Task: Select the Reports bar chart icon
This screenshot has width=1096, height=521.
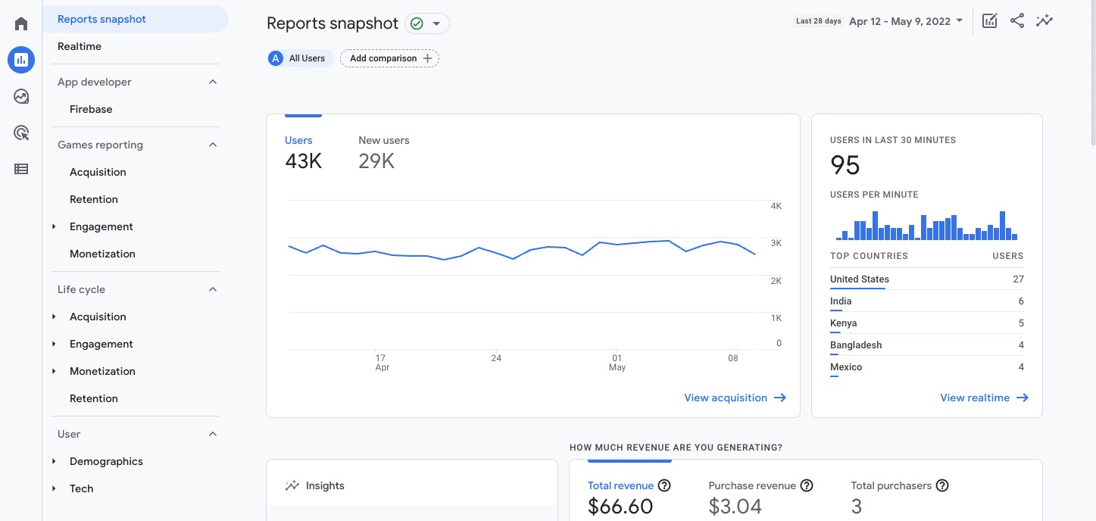Action: coord(21,60)
